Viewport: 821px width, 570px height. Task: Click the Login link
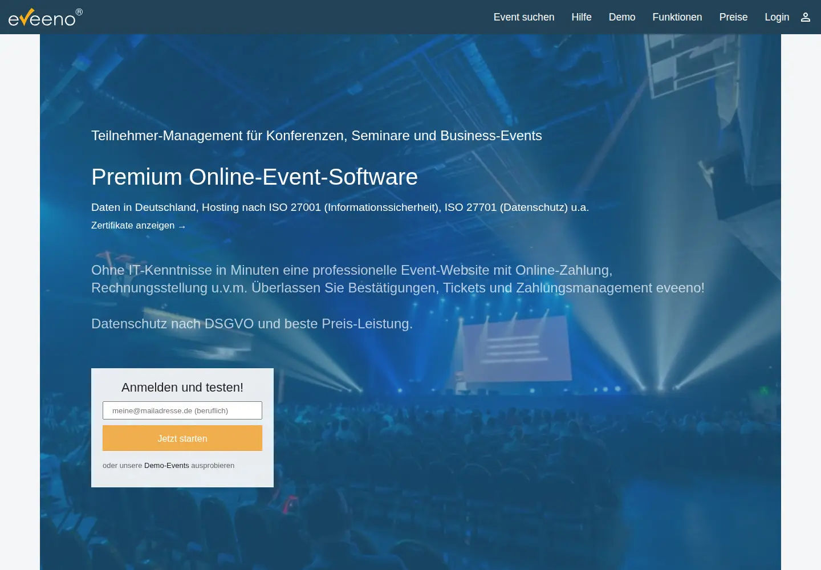pyautogui.click(x=777, y=17)
